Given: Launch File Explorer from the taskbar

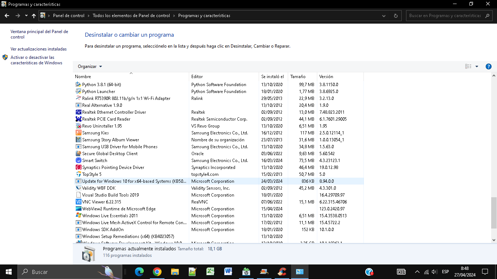Looking at the screenshot, I should click(175, 272).
